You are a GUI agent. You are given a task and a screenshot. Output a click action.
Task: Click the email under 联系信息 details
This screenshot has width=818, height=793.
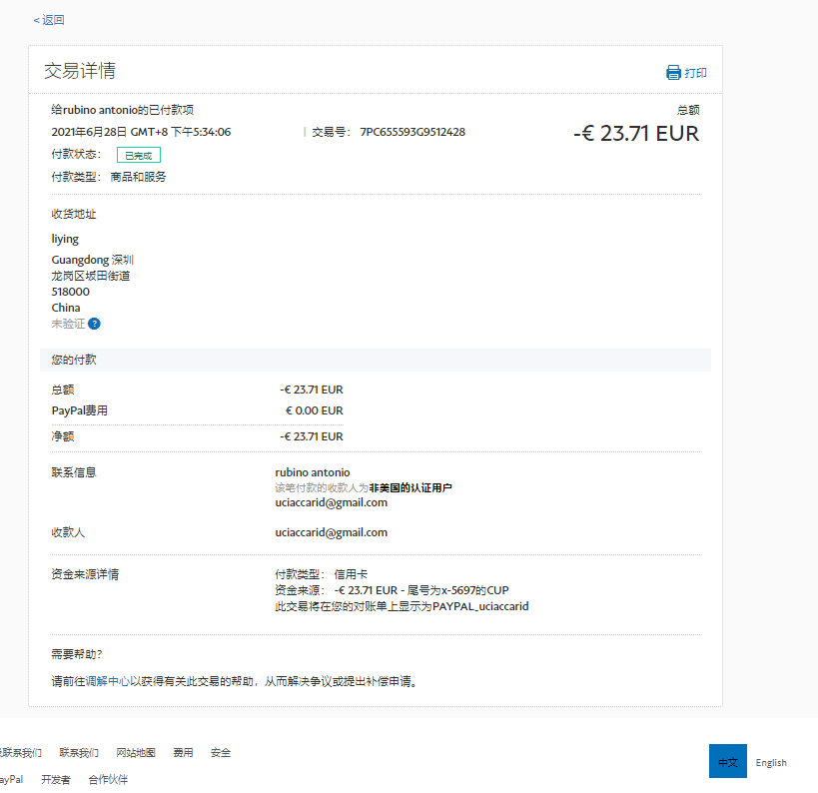[x=331, y=503]
